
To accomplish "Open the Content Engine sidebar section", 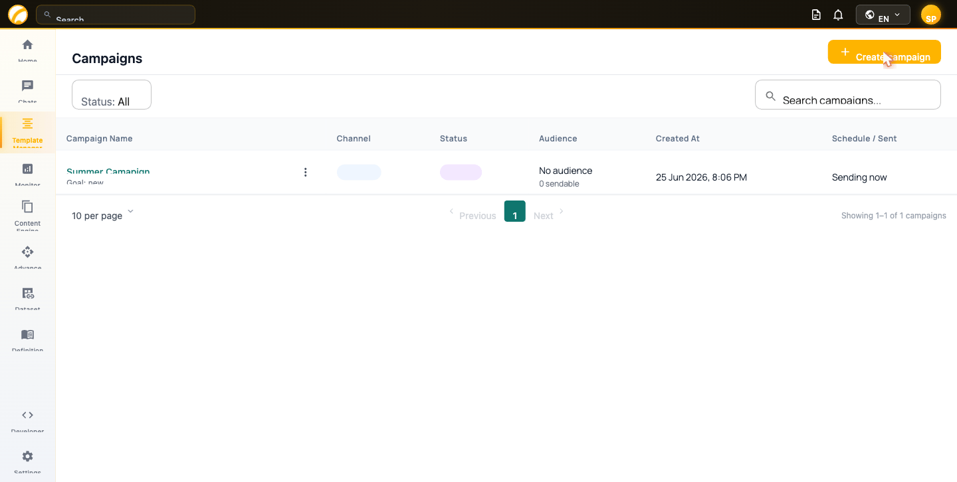I will pyautogui.click(x=27, y=215).
